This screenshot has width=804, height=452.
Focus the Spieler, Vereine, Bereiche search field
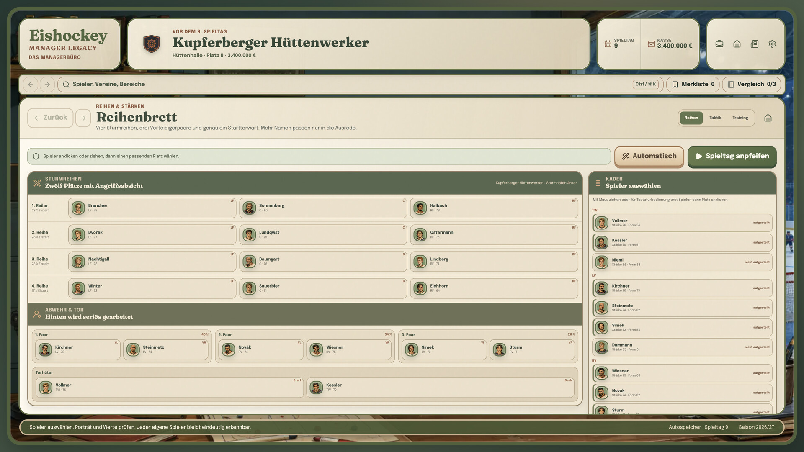(360, 85)
